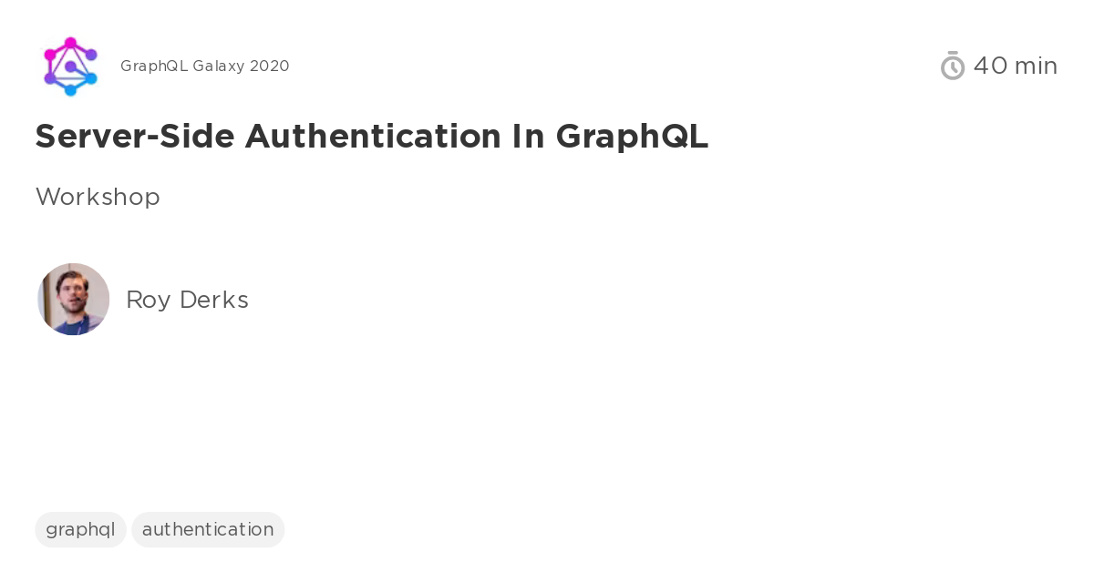1094x572 pixels.
Task: Click the Workshop label under the title
Action: click(98, 197)
